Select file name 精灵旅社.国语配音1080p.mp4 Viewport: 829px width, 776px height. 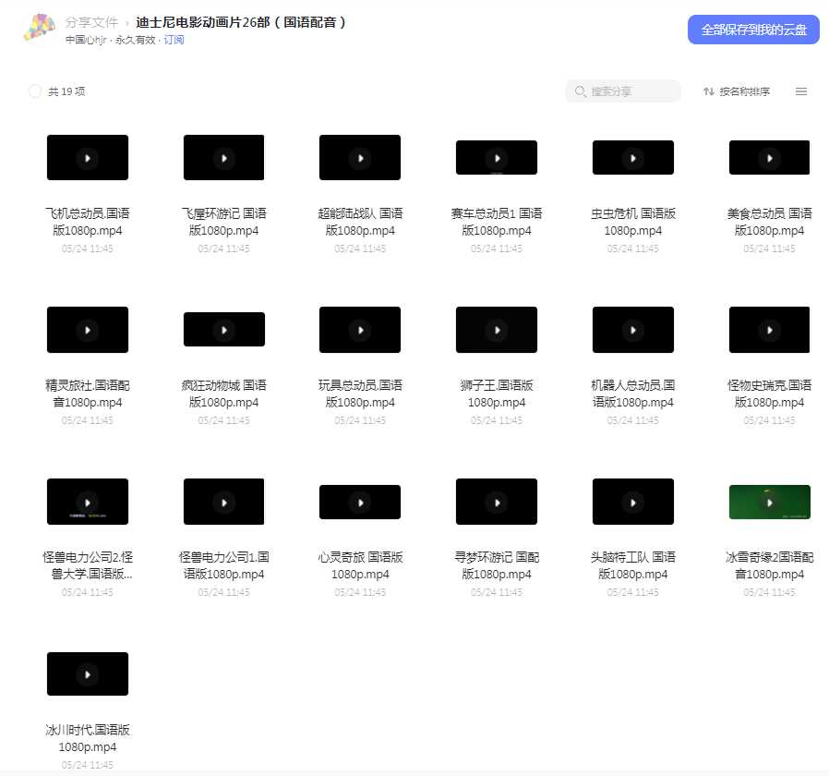coord(88,394)
